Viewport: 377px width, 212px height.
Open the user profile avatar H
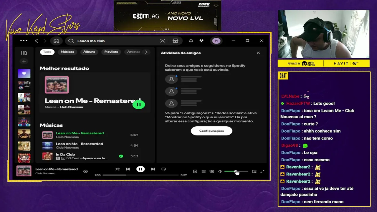216,41
